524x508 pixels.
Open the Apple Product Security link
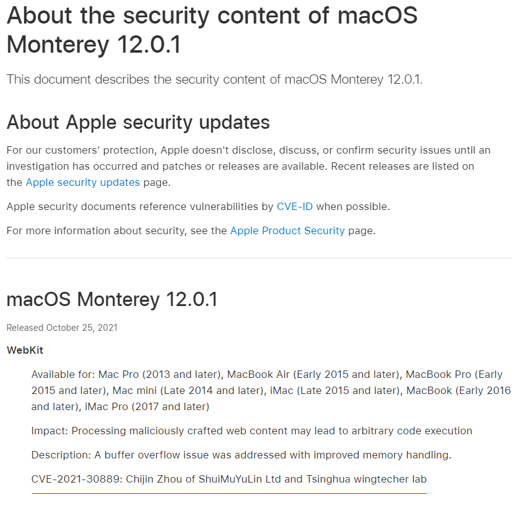[287, 230]
